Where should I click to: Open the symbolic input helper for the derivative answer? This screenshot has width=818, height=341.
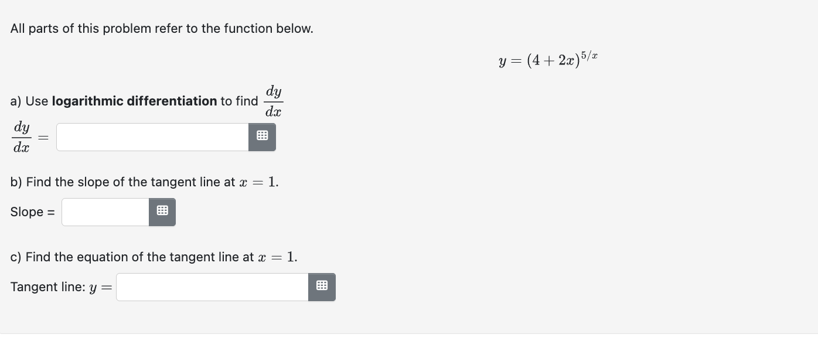[262, 136]
